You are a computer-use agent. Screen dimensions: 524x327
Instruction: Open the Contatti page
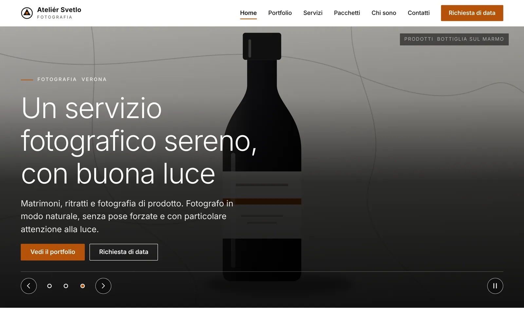[419, 13]
